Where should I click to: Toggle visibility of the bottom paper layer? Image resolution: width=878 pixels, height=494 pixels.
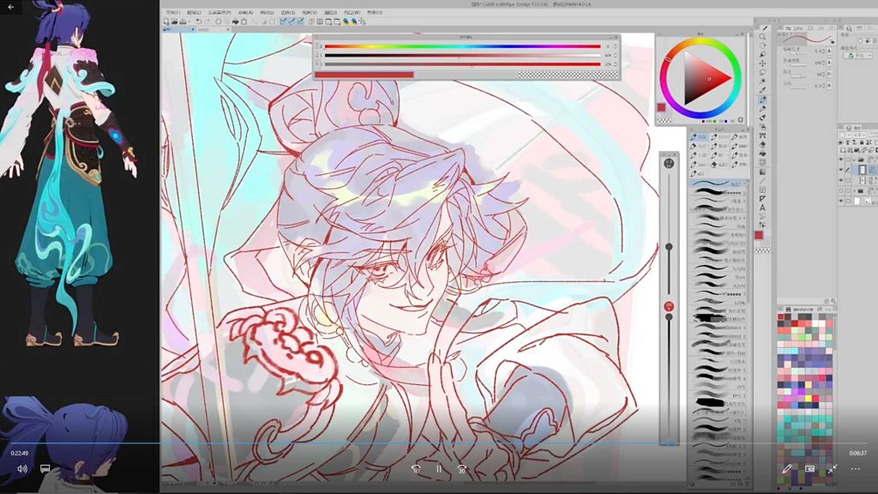840,201
